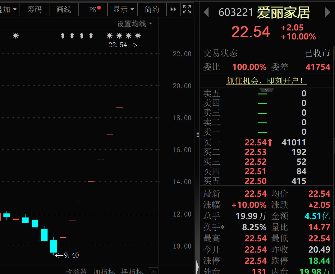Image resolution: width=335 pixels, height=274 pixels.
Task: Collapse the order book with chevron handle
Action: [x=266, y=90]
